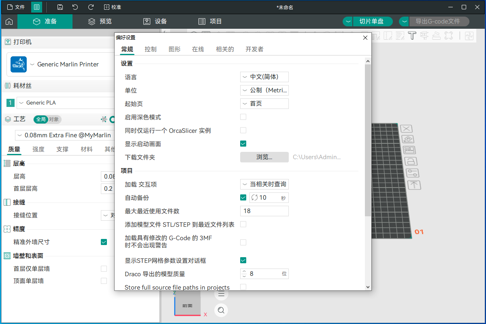The width and height of the screenshot is (486, 324).
Task: Select the fuzzy skin painting tool icon
Action: click(400, 36)
